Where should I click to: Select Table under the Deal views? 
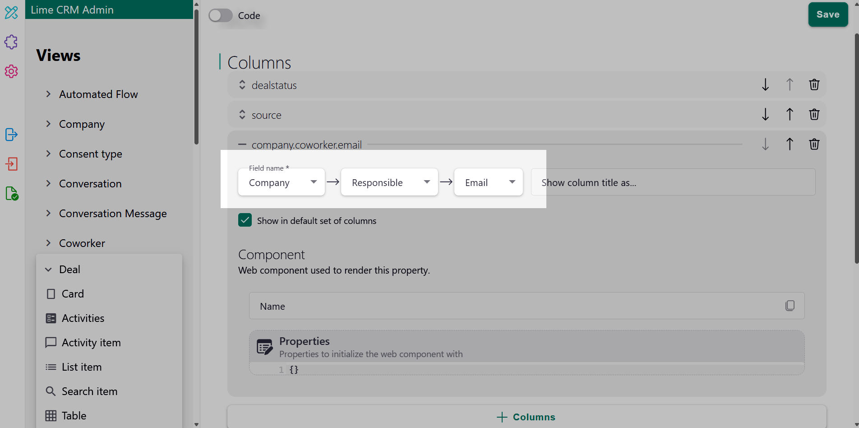coord(74,415)
